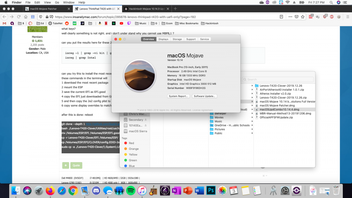Open Spotlight search in menu bar

click(x=331, y=2)
